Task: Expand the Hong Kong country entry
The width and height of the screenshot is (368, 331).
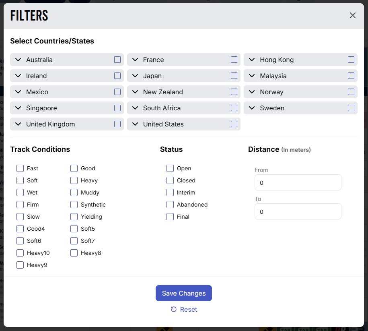Action: coord(252,60)
